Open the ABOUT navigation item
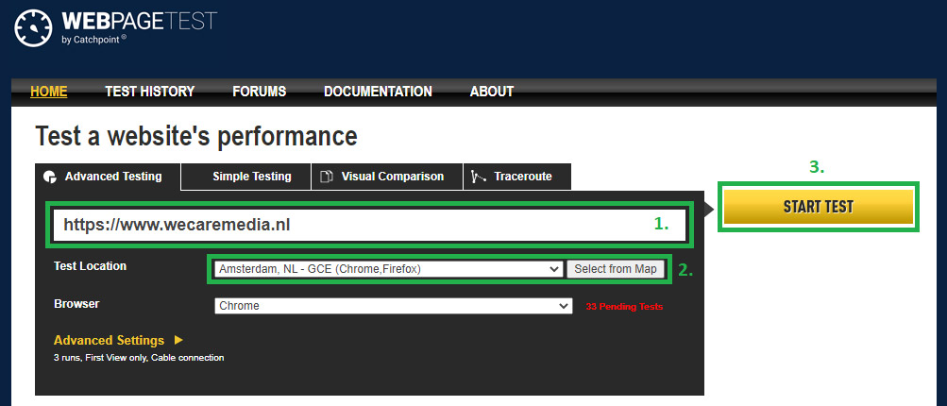This screenshot has width=947, height=406. tap(492, 92)
